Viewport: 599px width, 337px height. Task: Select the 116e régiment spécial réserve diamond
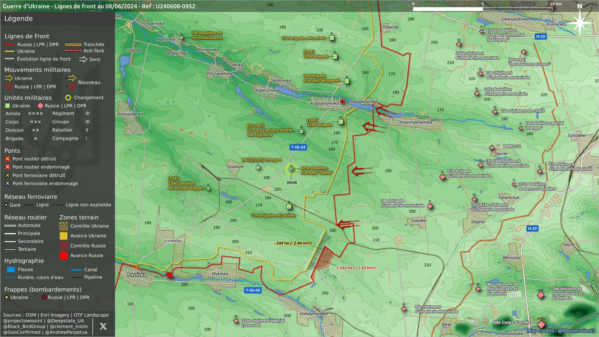click(x=236, y=321)
